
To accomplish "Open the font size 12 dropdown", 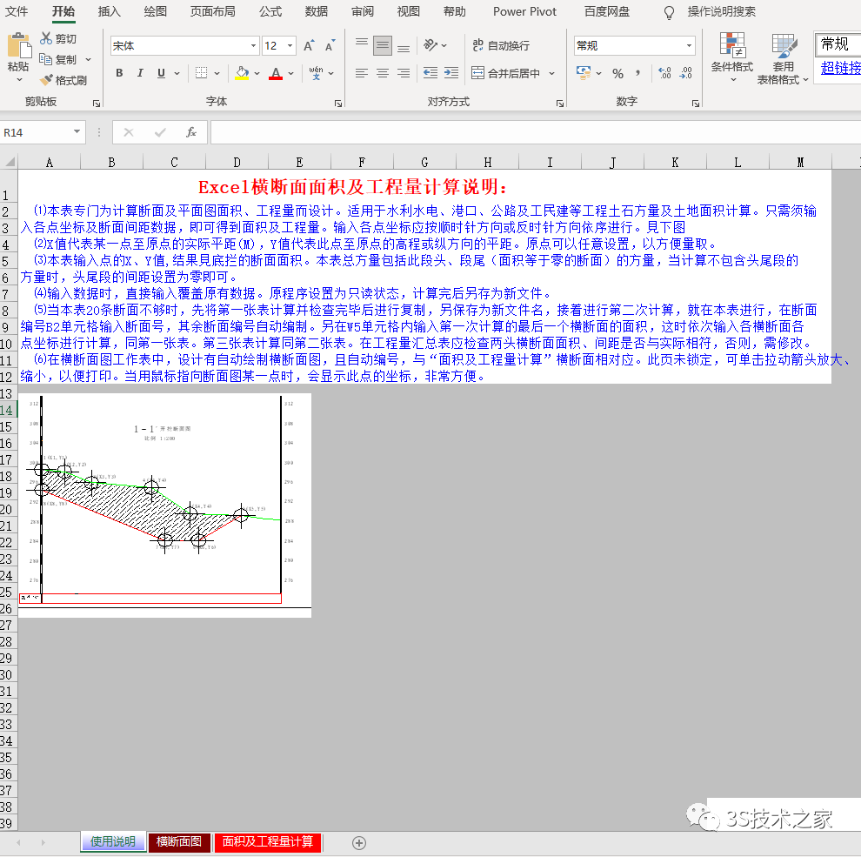I will pyautogui.click(x=290, y=46).
